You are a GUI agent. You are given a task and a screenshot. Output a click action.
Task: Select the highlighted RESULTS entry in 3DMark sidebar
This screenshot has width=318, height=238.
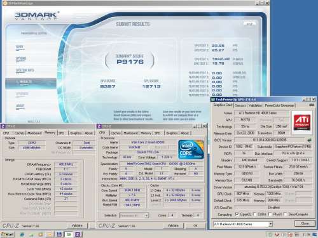point(31,83)
